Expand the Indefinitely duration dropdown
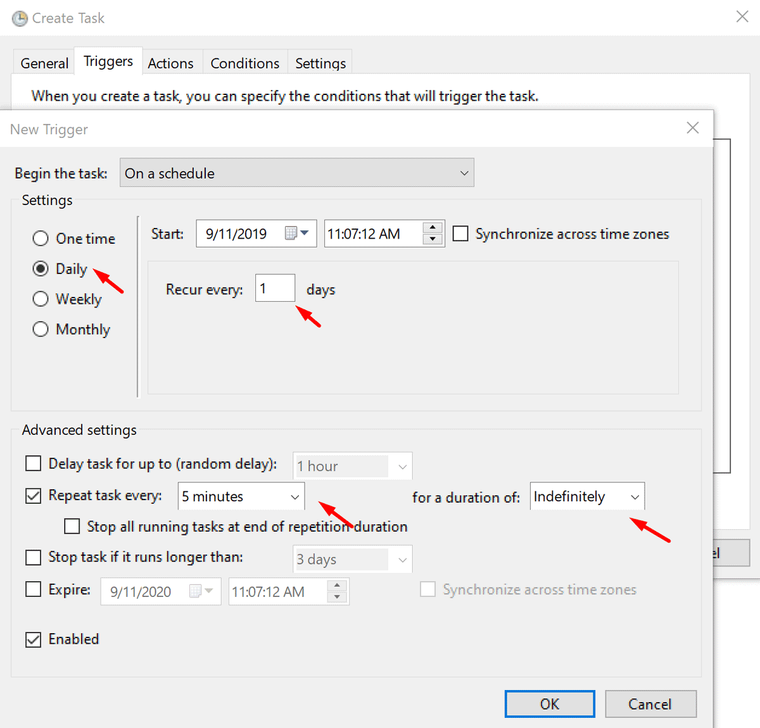The width and height of the screenshot is (760, 728). click(x=635, y=496)
